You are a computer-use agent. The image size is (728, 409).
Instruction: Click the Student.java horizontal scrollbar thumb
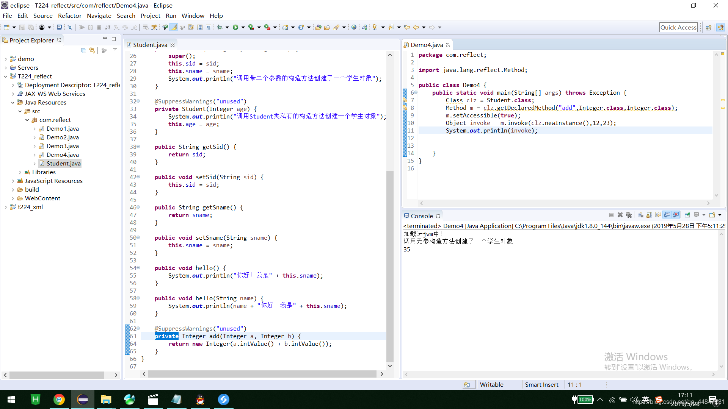(262, 374)
